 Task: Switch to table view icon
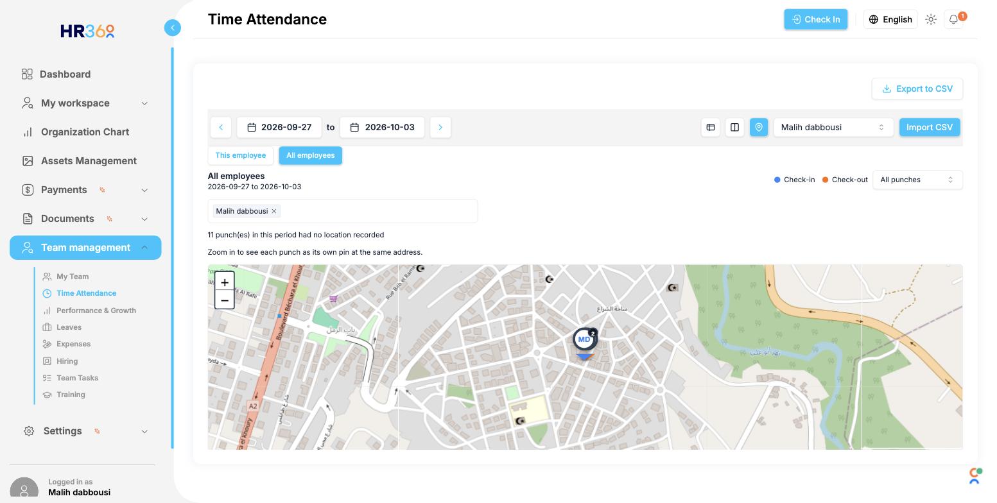point(711,127)
